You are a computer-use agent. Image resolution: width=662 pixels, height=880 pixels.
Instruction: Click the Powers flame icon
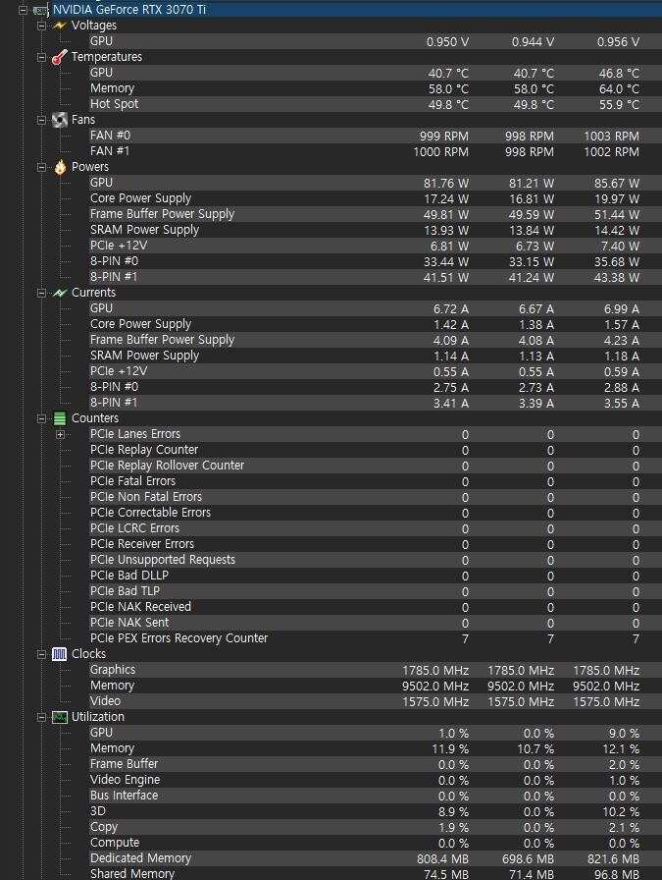60,167
